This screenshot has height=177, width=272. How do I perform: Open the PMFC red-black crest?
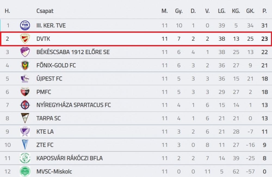point(25,92)
